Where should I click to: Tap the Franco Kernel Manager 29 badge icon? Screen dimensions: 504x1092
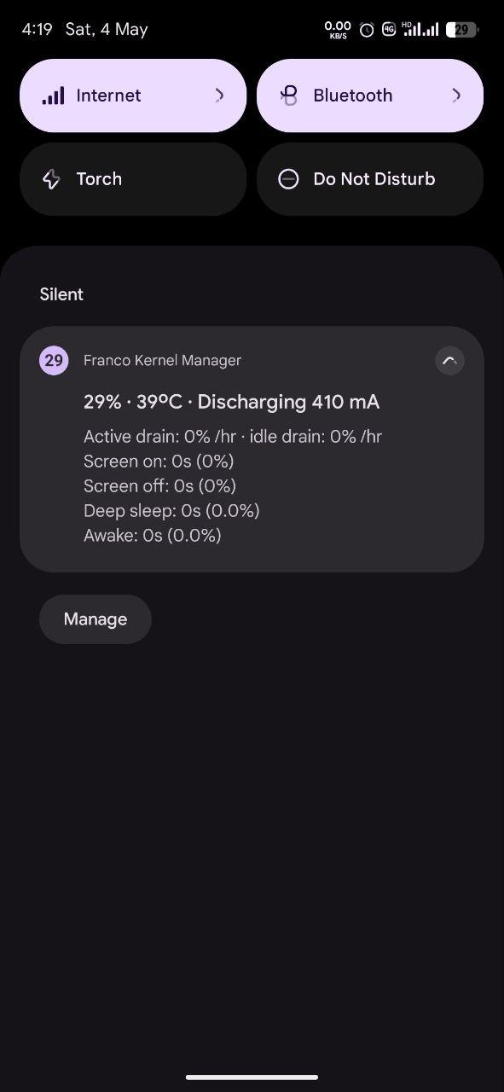click(x=54, y=360)
